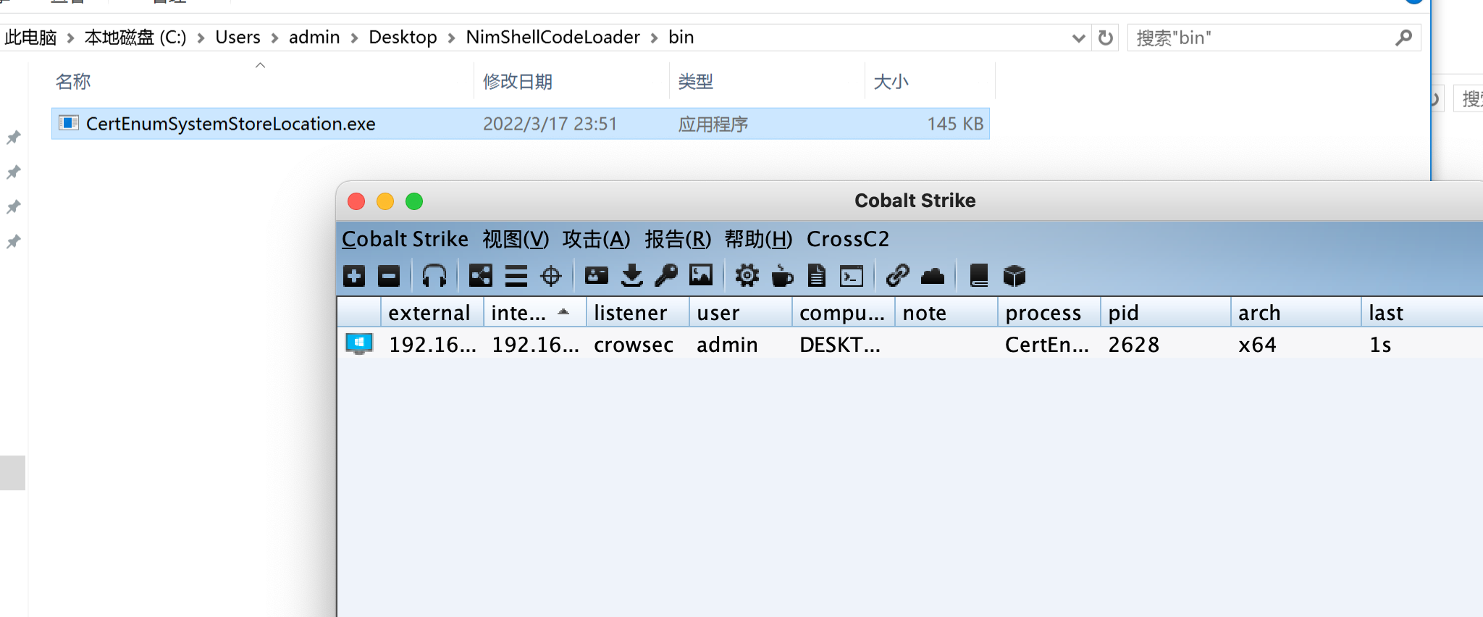The image size is (1483, 617).
Task: Click the gear icon to generate Windows executable
Action: pyautogui.click(x=747, y=276)
